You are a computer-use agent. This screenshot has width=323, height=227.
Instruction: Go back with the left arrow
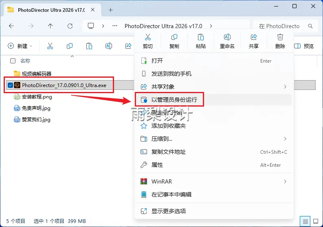11,26
